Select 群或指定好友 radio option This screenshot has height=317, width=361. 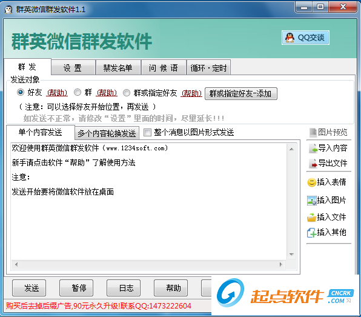[x=127, y=93]
